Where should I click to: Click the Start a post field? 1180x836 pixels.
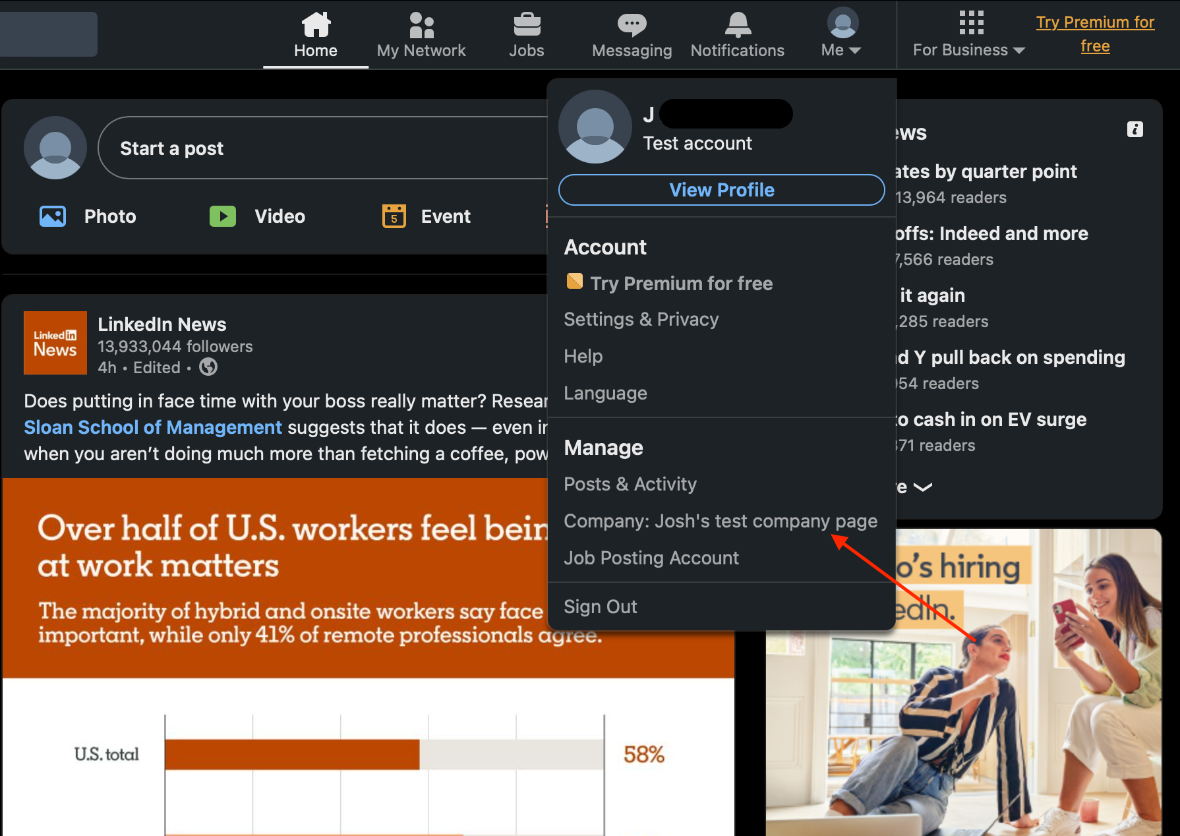point(323,148)
